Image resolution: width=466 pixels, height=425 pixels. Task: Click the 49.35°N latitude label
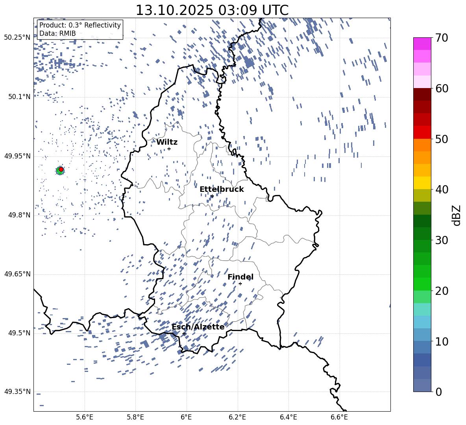17,392
